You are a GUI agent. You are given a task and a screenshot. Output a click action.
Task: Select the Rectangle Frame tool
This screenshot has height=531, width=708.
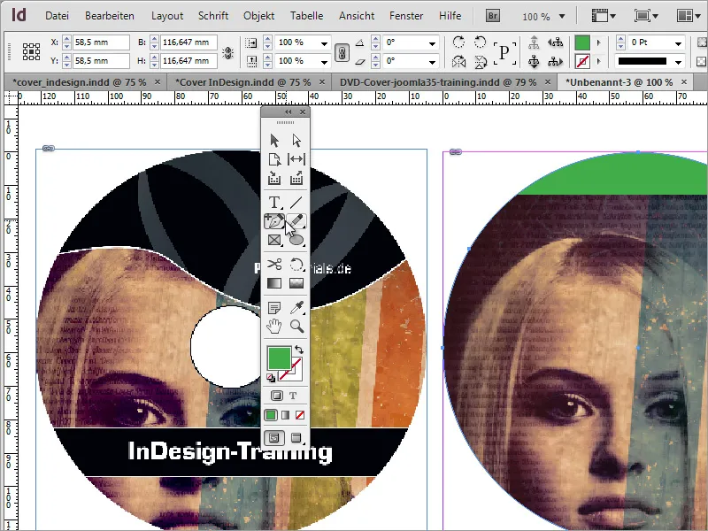(x=274, y=240)
